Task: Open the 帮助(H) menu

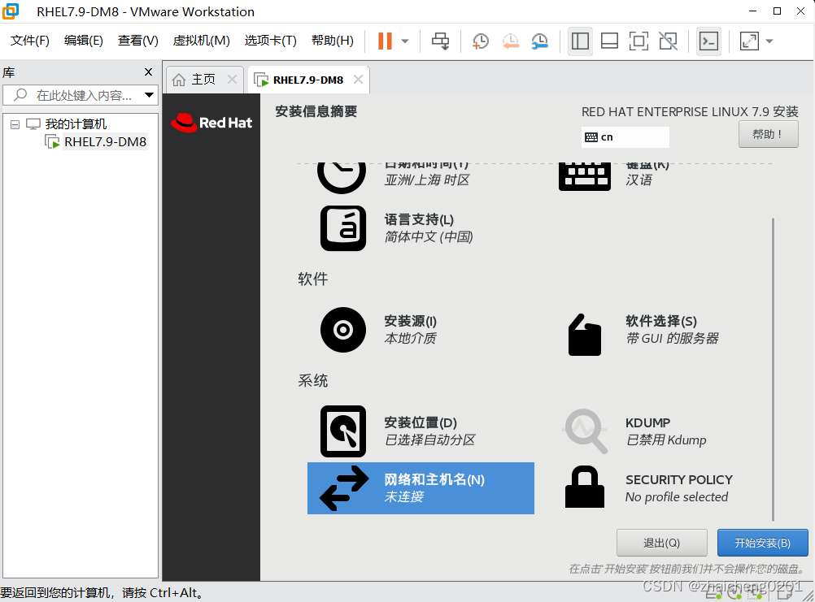Action: coord(332,41)
